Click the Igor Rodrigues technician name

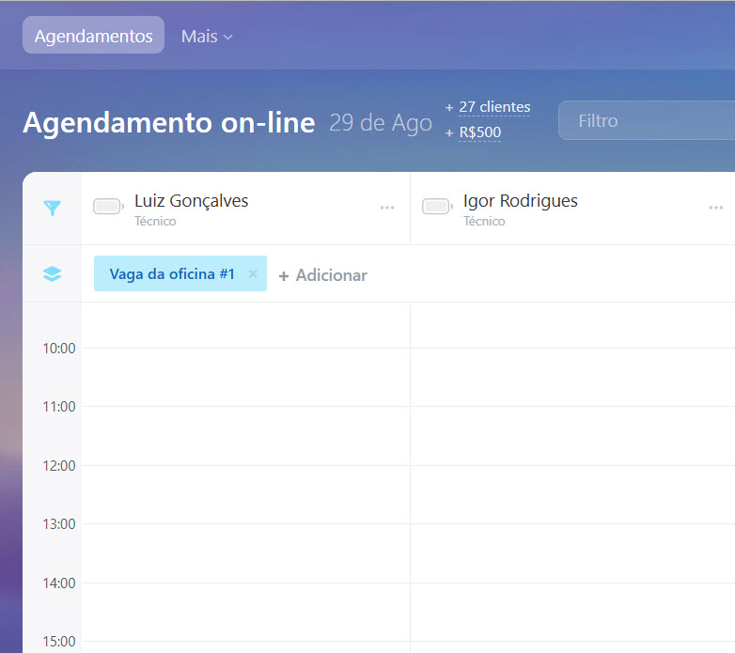(x=520, y=200)
